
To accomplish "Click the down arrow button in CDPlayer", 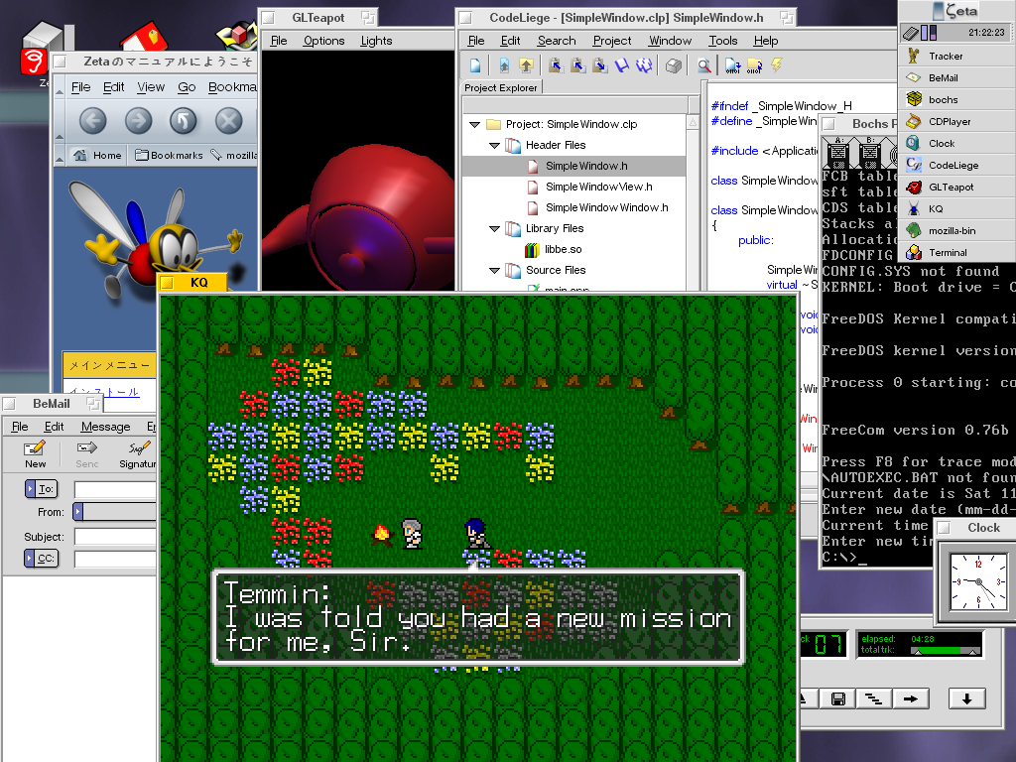I will [966, 698].
